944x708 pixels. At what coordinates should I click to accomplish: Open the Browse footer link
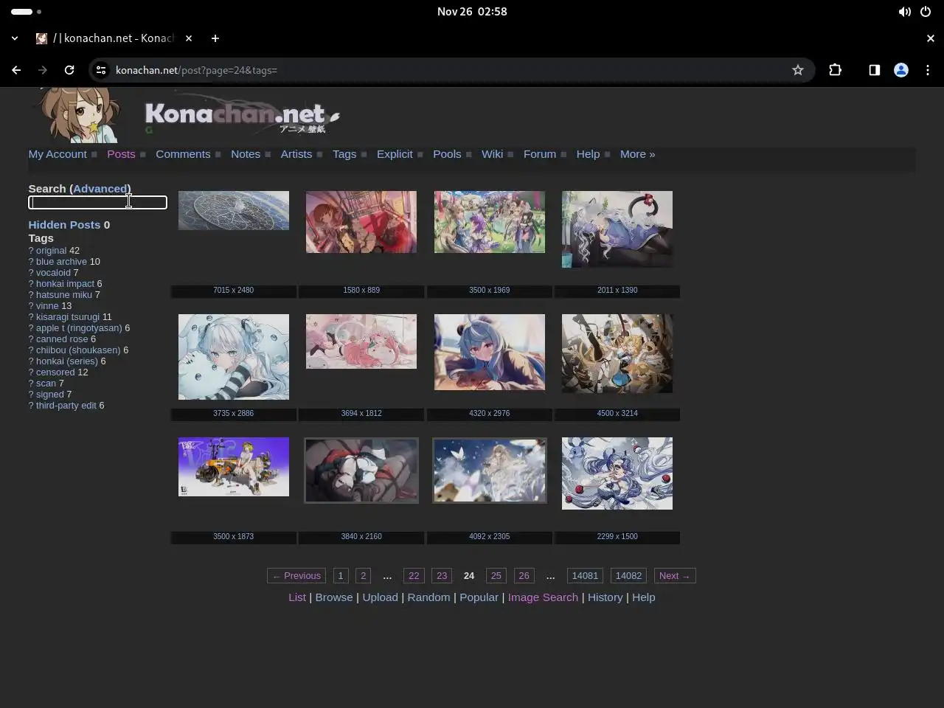[x=334, y=597]
